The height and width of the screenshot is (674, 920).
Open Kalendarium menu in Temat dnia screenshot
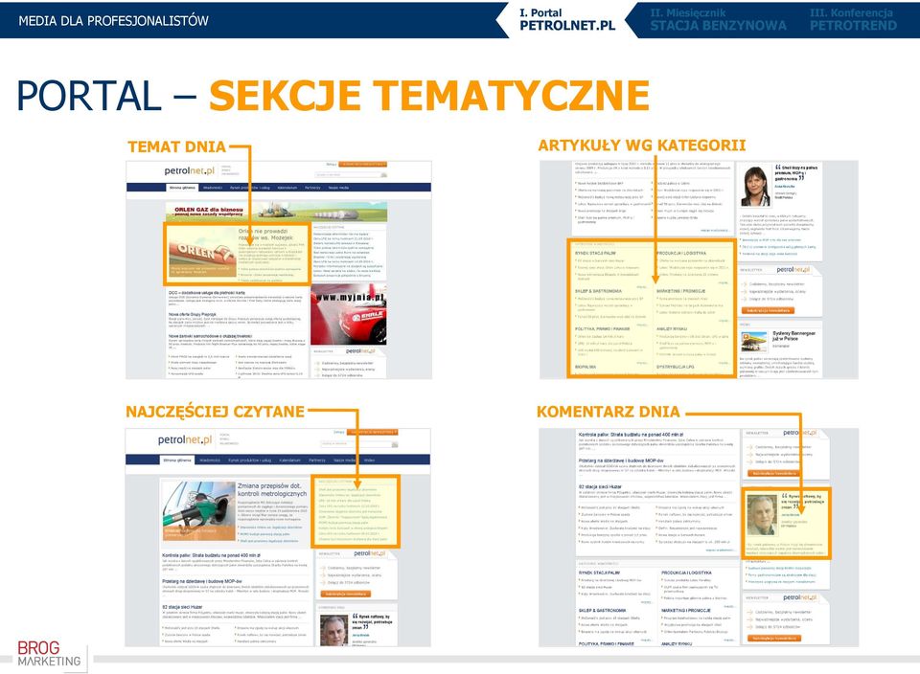tap(287, 188)
